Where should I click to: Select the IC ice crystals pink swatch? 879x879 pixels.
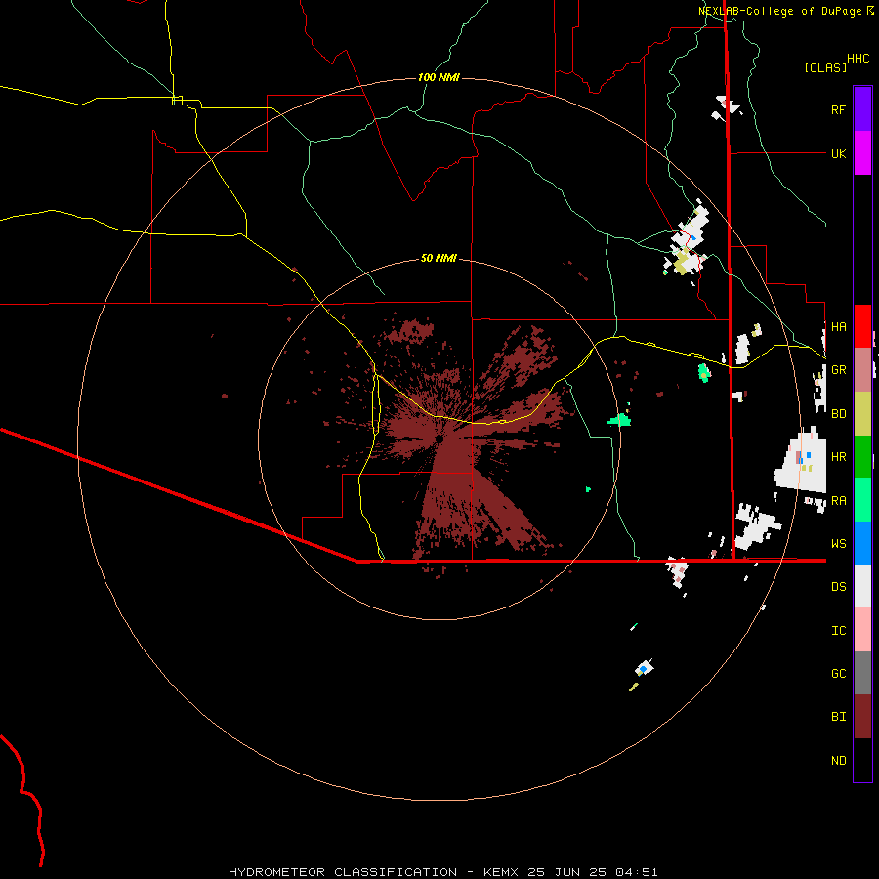862,630
